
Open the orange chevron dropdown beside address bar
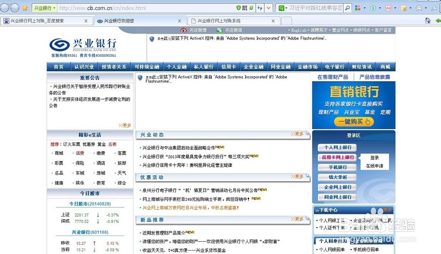269,8
